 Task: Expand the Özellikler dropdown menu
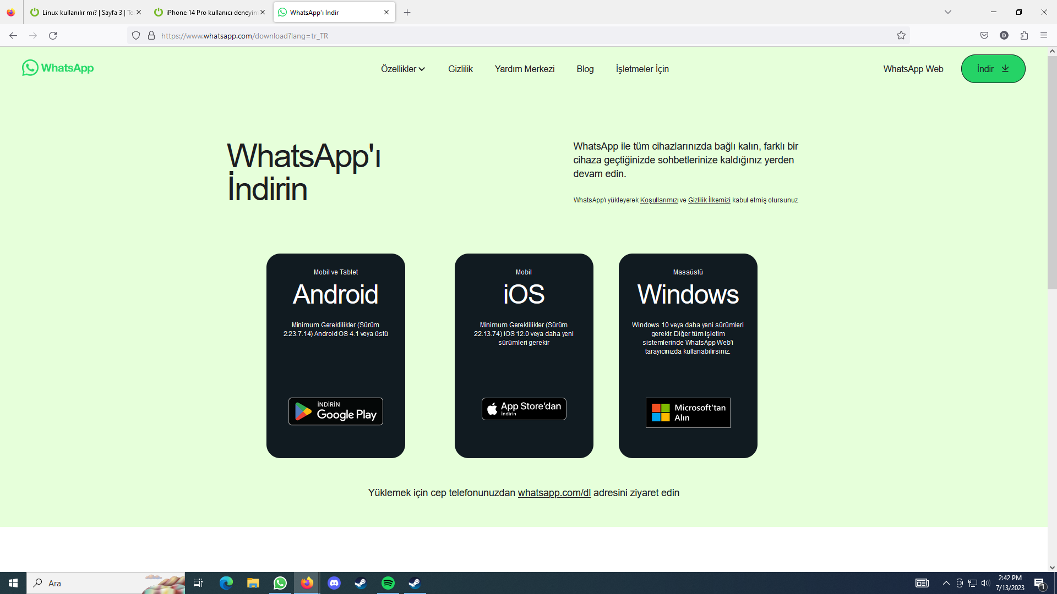[403, 69]
